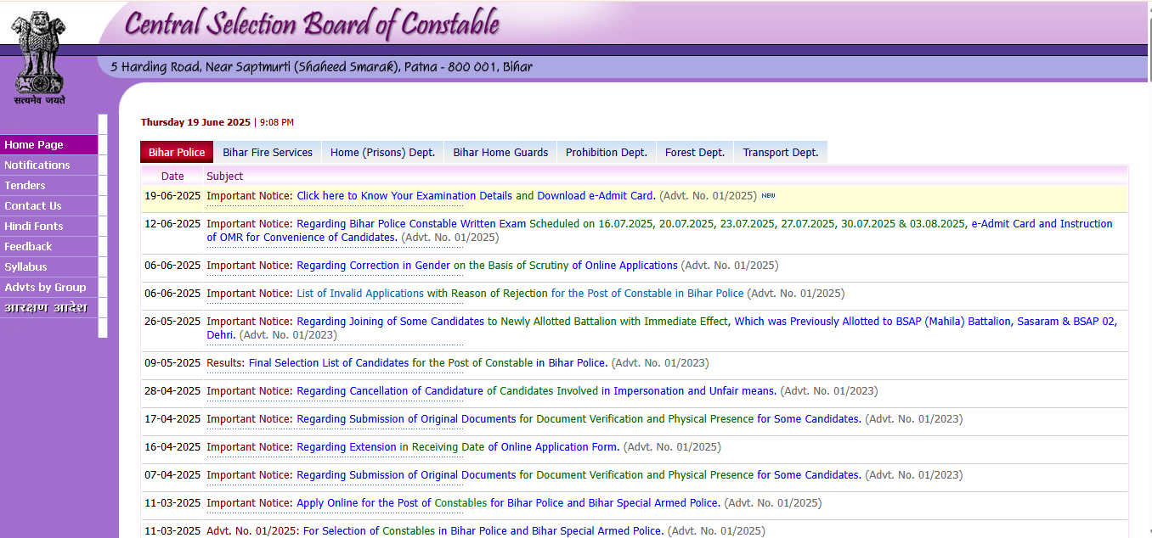Click 'for the Post of Constable in Bihar Police' link

[647, 294]
